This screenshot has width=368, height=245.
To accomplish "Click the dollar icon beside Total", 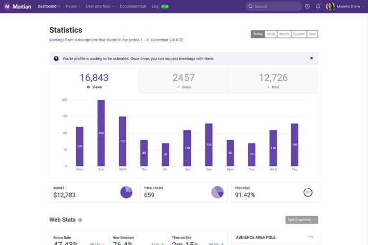I will coord(268,87).
